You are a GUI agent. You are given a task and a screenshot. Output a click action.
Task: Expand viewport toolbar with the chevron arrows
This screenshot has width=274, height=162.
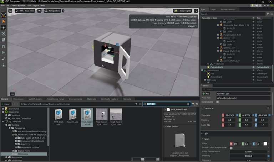tap(63, 11)
